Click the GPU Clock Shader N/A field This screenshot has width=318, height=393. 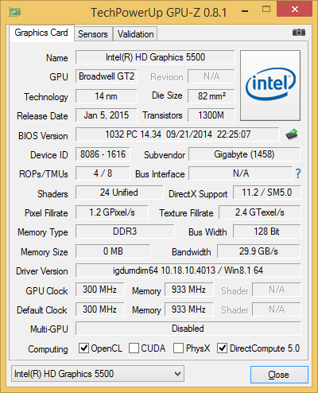coord(277,290)
